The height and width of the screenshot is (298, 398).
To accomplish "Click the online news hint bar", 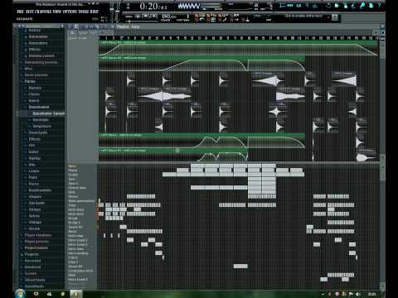I will tap(303, 17).
